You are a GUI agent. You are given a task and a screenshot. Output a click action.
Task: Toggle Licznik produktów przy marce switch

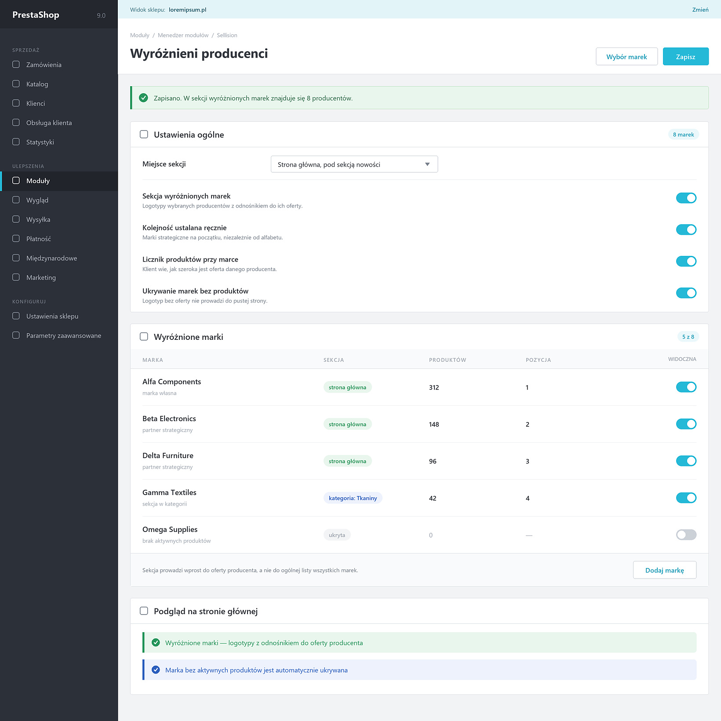pos(686,262)
